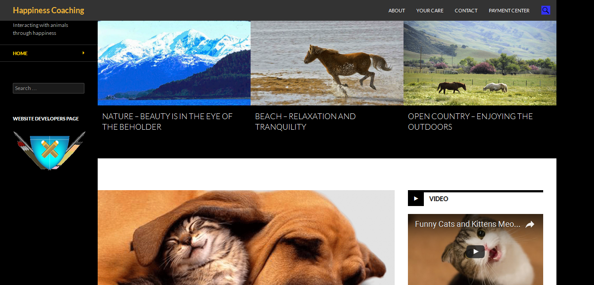Click the share arrow on the video

529,225
